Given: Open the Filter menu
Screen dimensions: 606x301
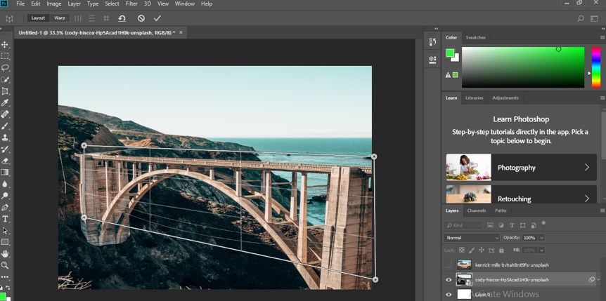Looking at the screenshot, I should (x=131, y=4).
